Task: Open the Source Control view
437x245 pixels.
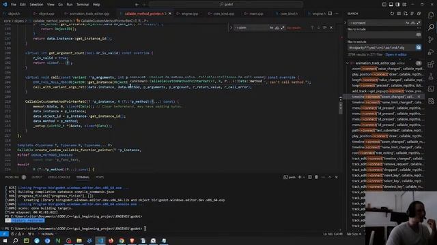Action: point(431,39)
